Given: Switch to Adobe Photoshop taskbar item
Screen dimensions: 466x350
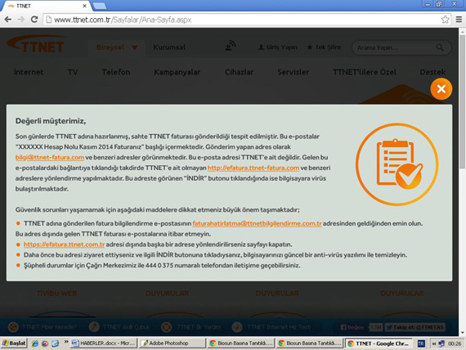Looking at the screenshot, I should pyautogui.click(x=173, y=343).
